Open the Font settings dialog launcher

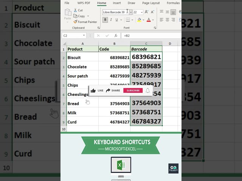(155, 28)
